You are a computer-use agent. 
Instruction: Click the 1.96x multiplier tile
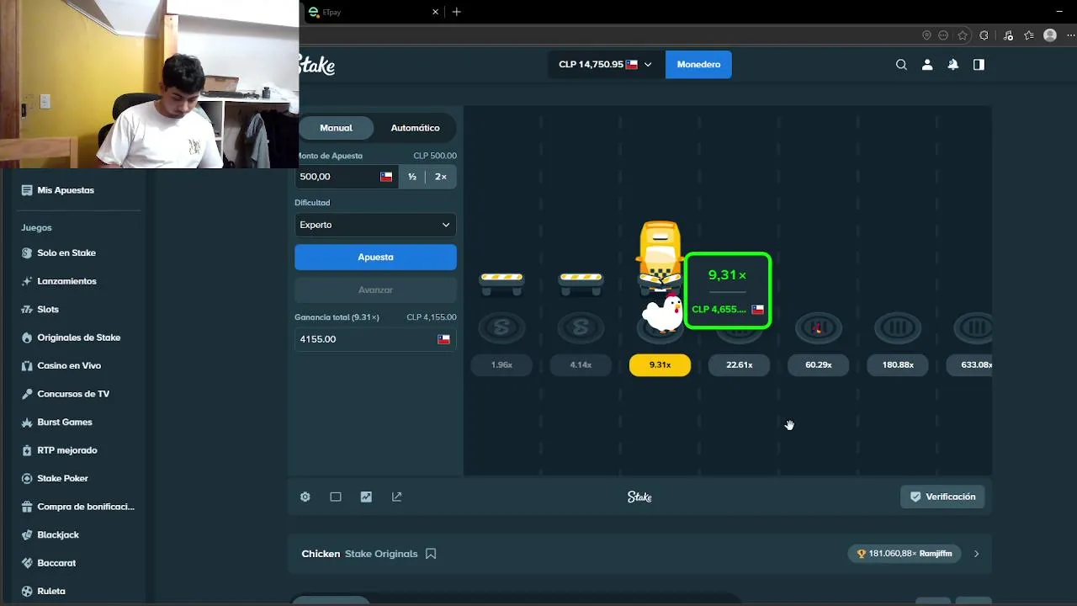pyautogui.click(x=501, y=364)
